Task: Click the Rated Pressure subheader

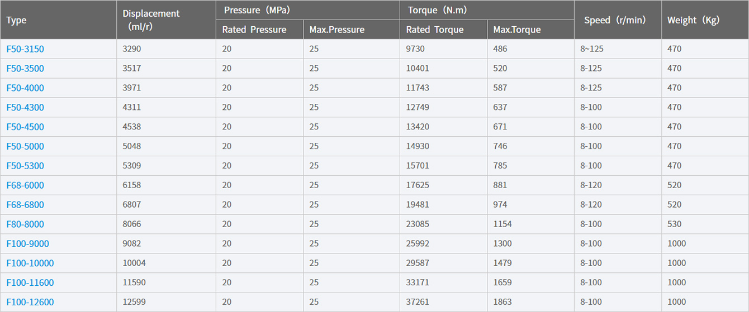Action: (x=254, y=30)
